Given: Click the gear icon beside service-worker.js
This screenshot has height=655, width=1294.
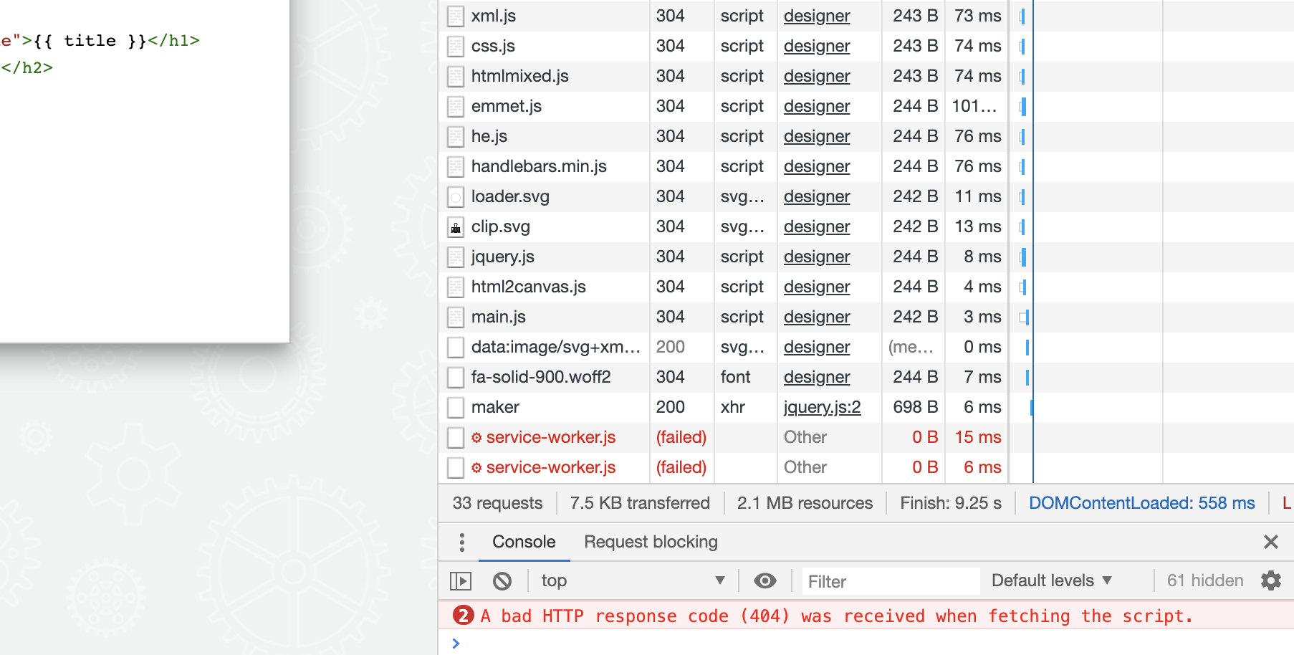Looking at the screenshot, I should click(476, 437).
